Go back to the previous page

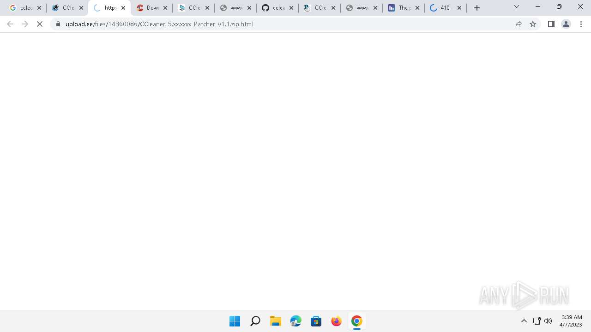10,24
